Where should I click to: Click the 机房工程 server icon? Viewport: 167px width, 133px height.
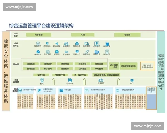click(61, 90)
